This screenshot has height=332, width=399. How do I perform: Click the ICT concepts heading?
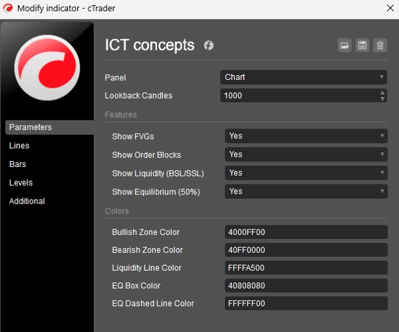point(150,45)
